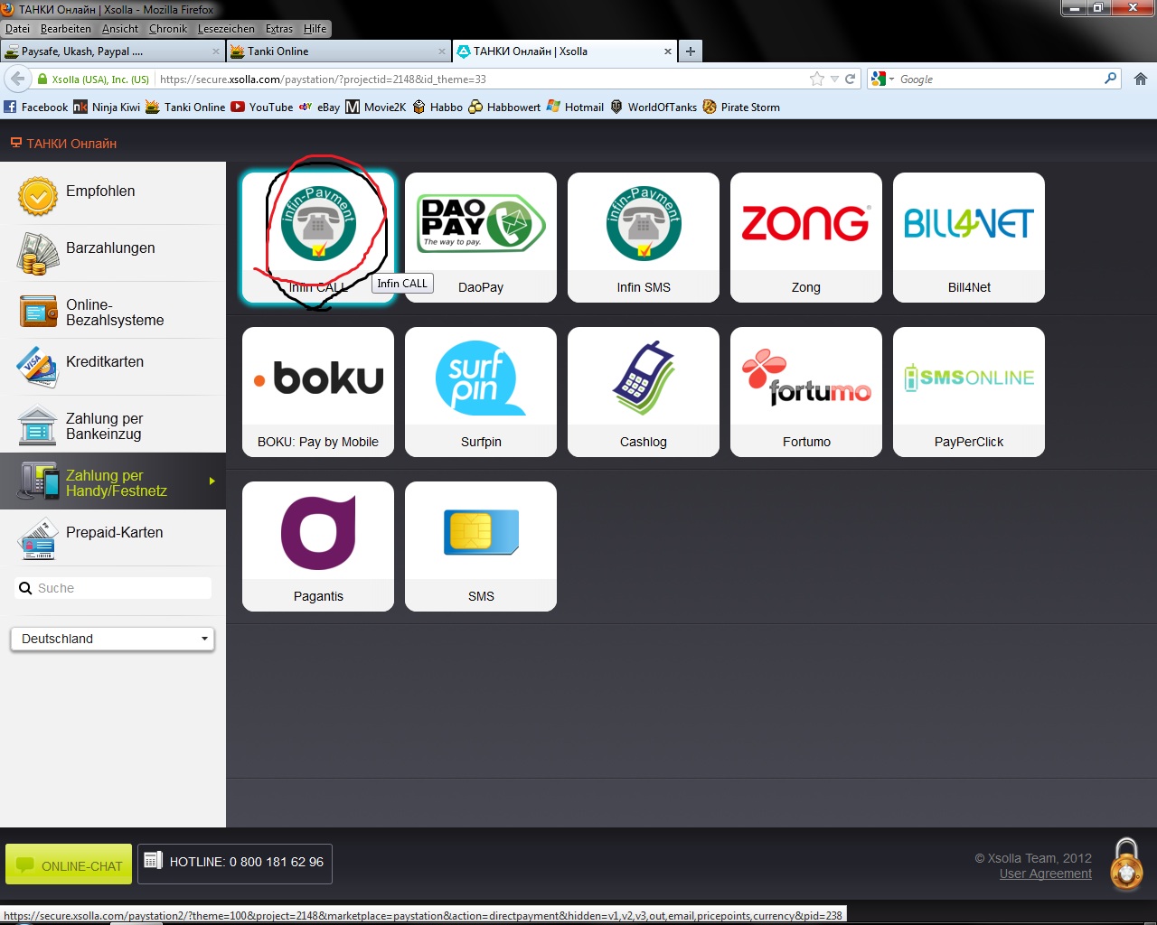Image resolution: width=1157 pixels, height=925 pixels.
Task: Select BOKU Pay by Mobile
Action: coord(317,391)
